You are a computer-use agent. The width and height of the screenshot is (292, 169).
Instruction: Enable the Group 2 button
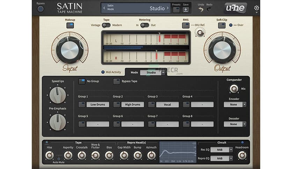117,104
